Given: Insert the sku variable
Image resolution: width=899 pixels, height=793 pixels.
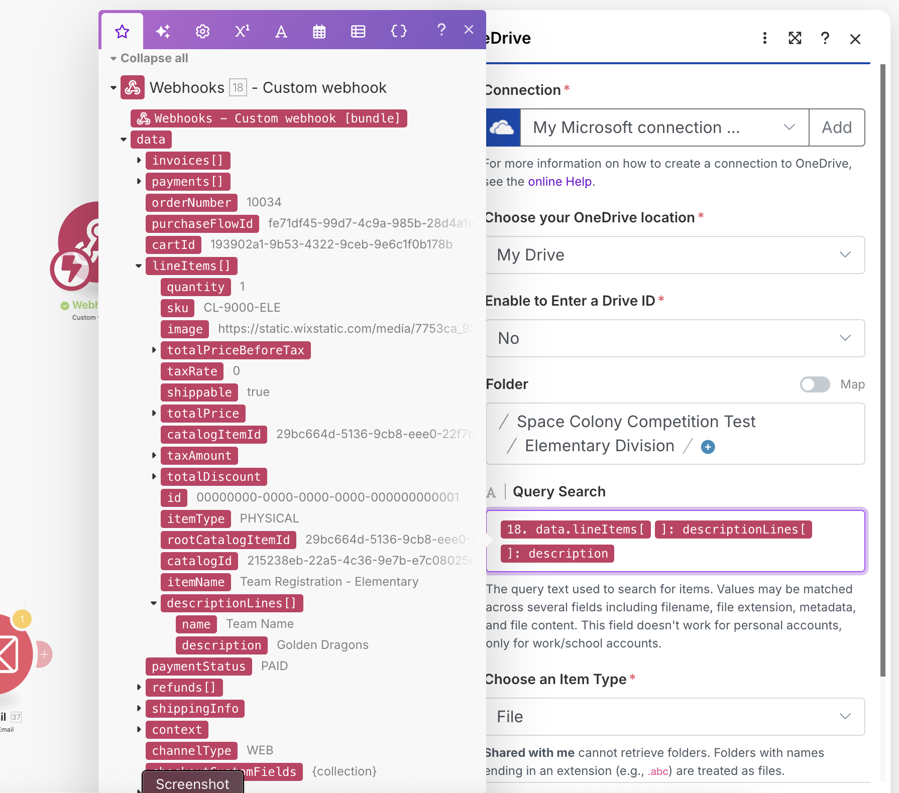Looking at the screenshot, I should coord(177,308).
